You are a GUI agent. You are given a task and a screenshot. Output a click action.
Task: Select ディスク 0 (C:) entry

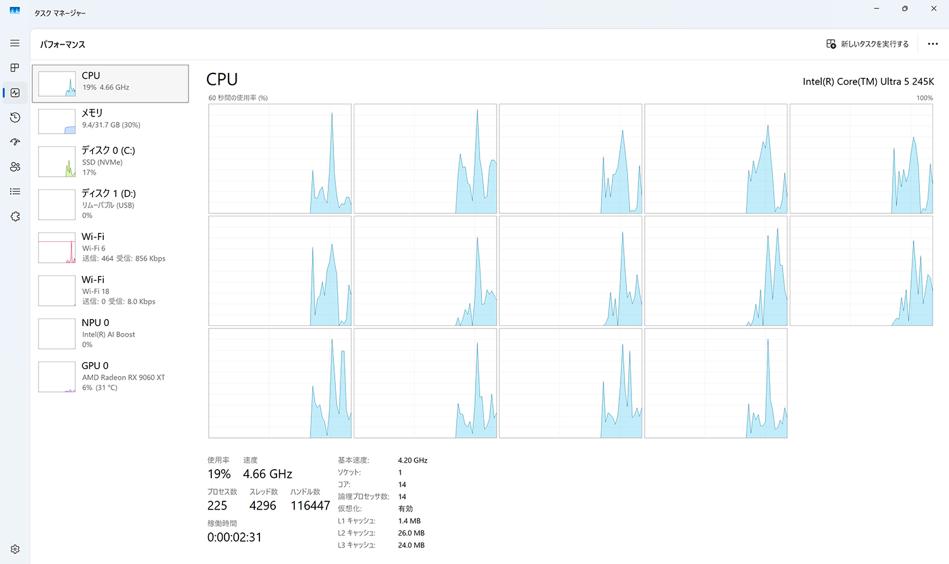pos(110,161)
